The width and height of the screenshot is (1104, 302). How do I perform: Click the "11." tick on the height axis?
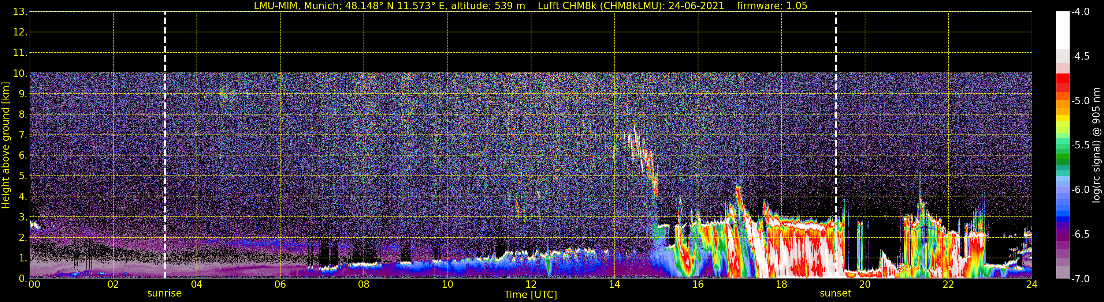[20, 53]
